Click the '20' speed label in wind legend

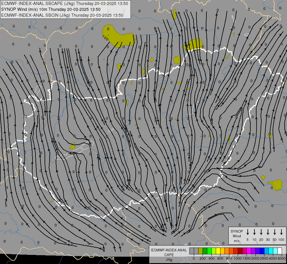[x=261, y=240]
